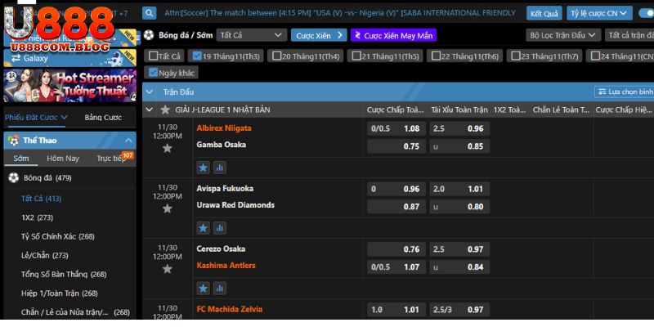Select the Trực tiếp tab
This screenshot has width=654, height=327.
(x=111, y=159)
